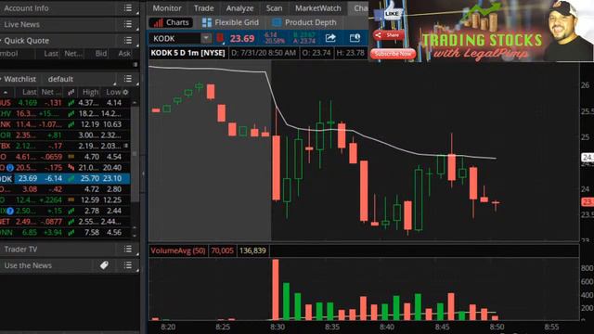
Task: Click the 8:45 time axis label
Action: (442, 327)
